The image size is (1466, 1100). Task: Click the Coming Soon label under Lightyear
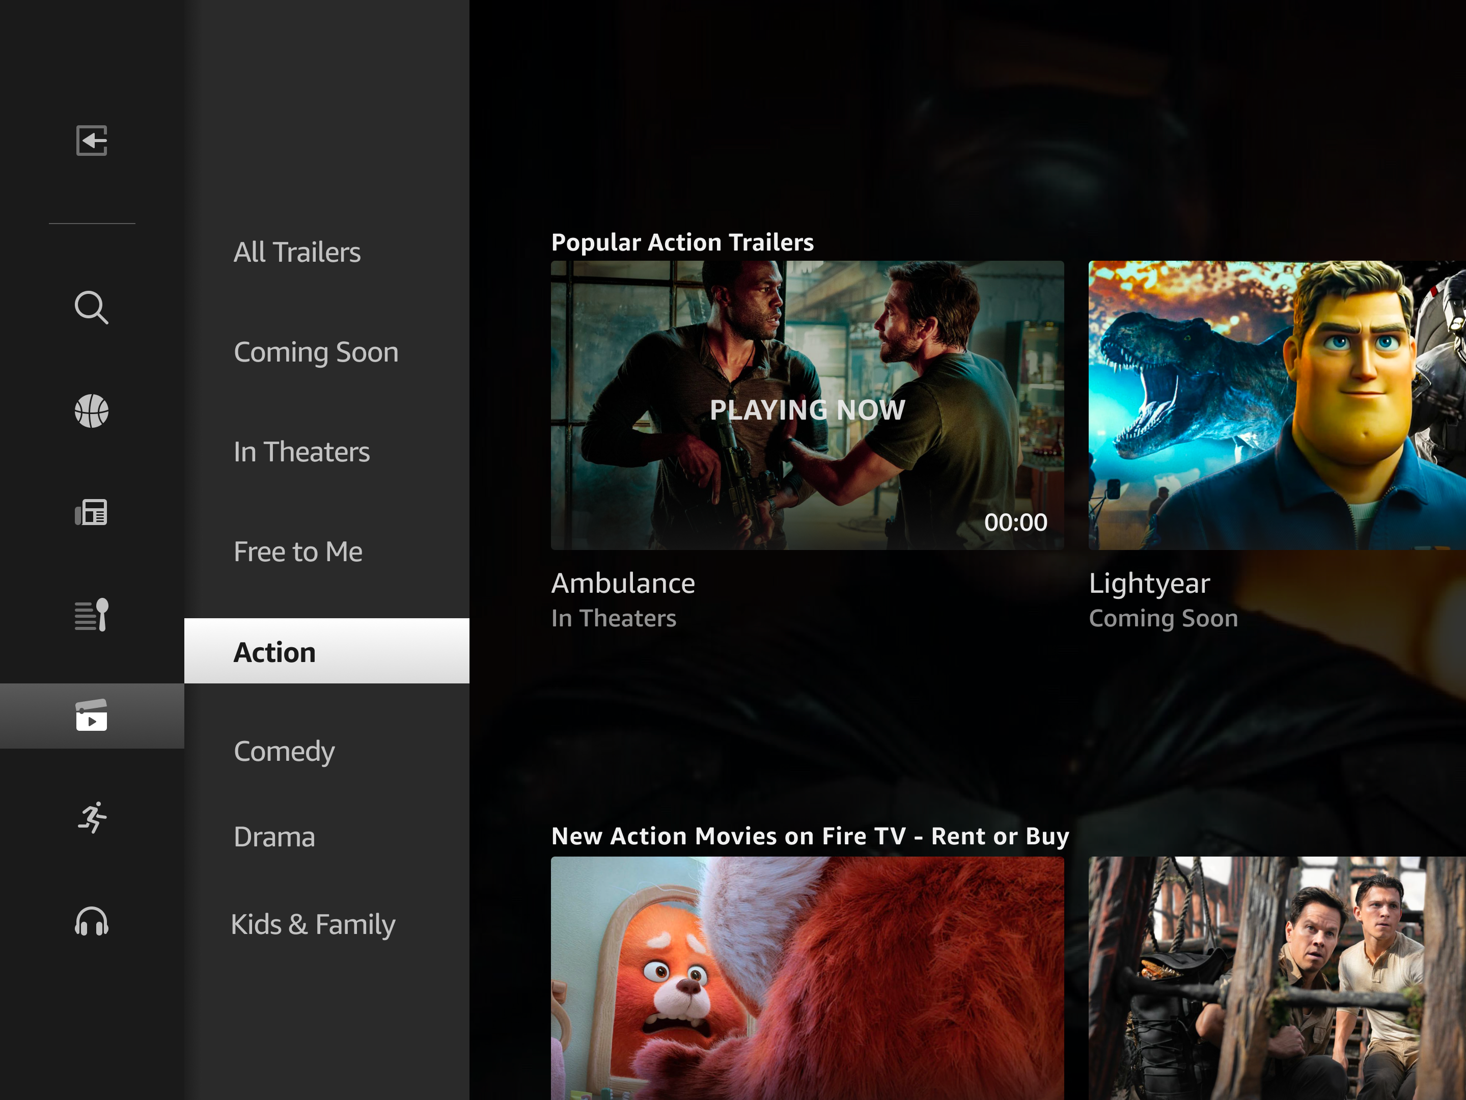pos(1163,619)
